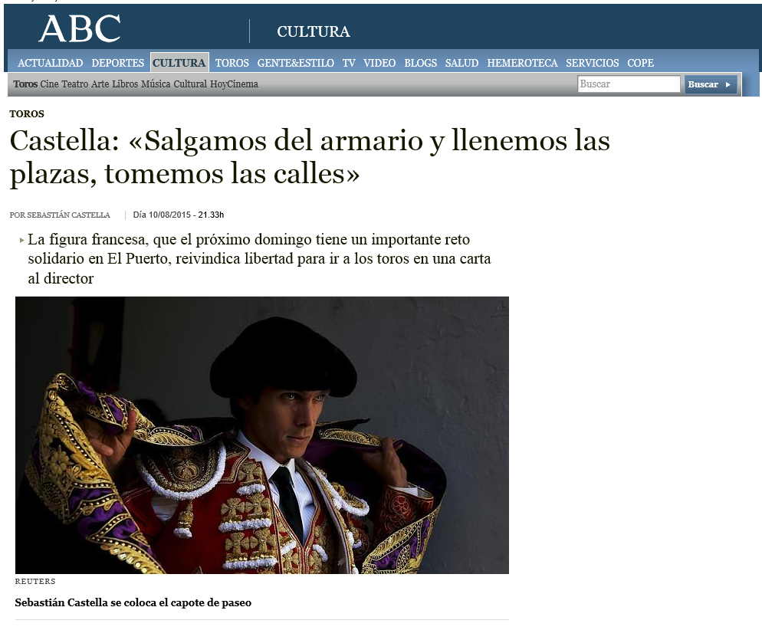The height and width of the screenshot is (630, 762).
Task: Go to HoyCinema subsection link
Action: [x=234, y=84]
